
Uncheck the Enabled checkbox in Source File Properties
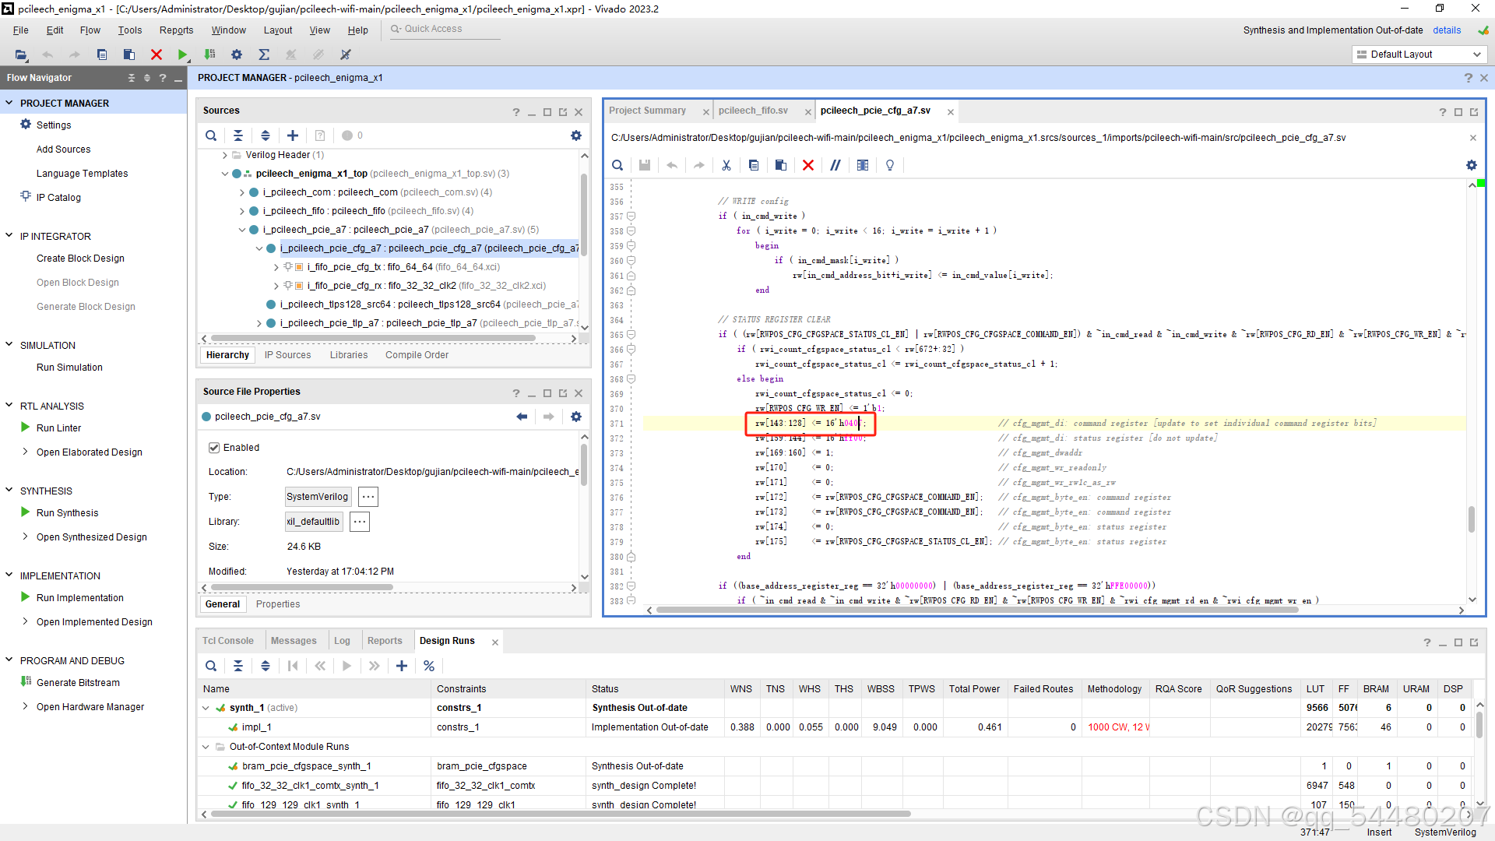tap(214, 448)
